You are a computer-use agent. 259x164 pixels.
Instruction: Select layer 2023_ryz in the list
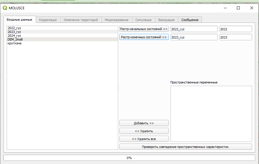(x=63, y=32)
